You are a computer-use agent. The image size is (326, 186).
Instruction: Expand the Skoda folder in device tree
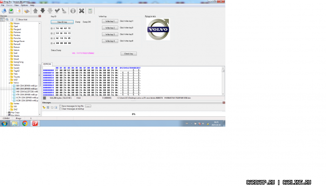coord(9,56)
